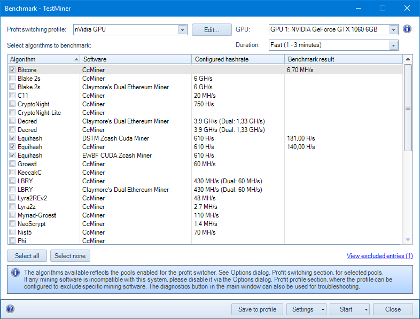Open the Start button dropdown arrow
The image size is (420, 319).
coord(366,309)
